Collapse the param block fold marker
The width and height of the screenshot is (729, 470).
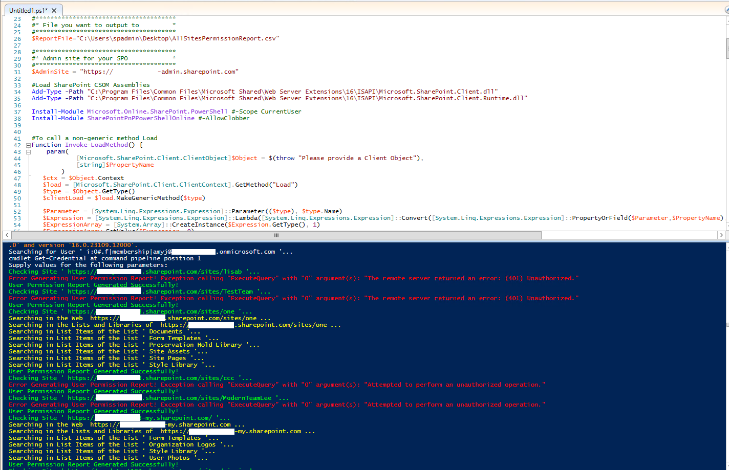pos(28,152)
